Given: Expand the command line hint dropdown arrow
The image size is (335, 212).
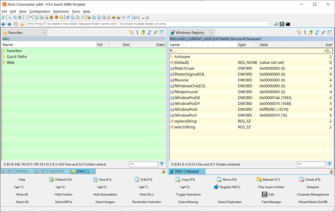Looking at the screenshot, I should point(268,24).
